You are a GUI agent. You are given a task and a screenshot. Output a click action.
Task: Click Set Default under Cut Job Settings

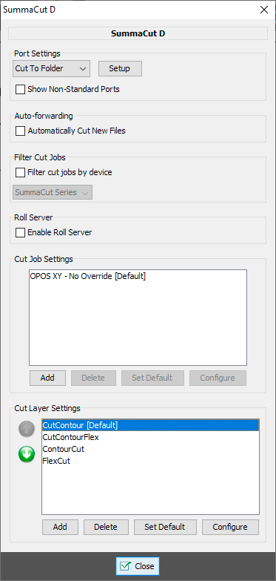click(152, 378)
